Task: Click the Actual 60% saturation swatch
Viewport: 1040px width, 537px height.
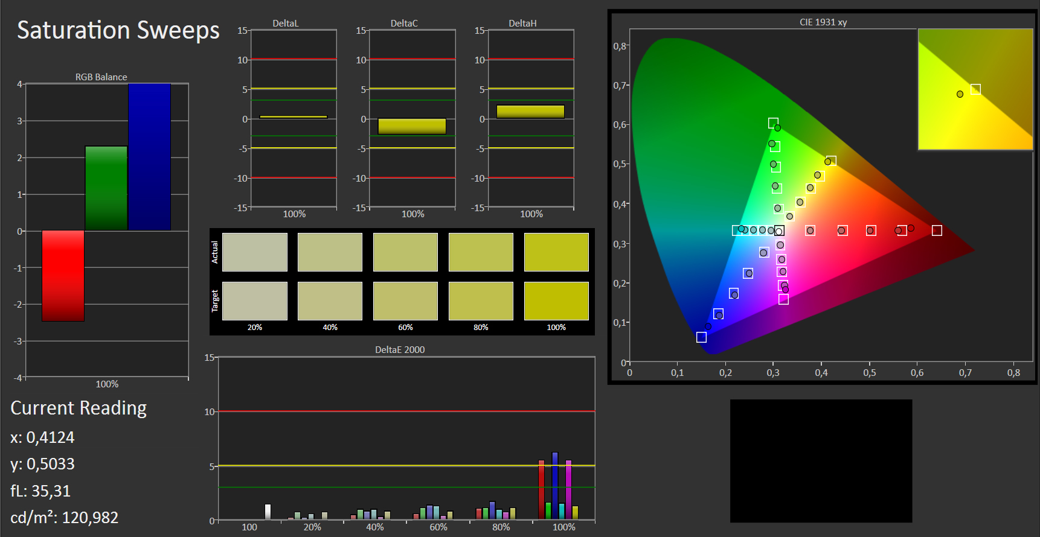Action: tap(405, 252)
